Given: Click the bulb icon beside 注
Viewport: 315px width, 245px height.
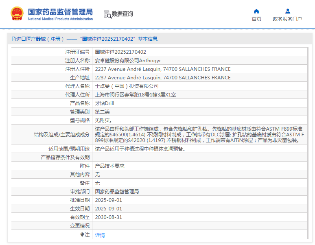Looking at the screenshot, I should pyautogui.click(x=82, y=235).
